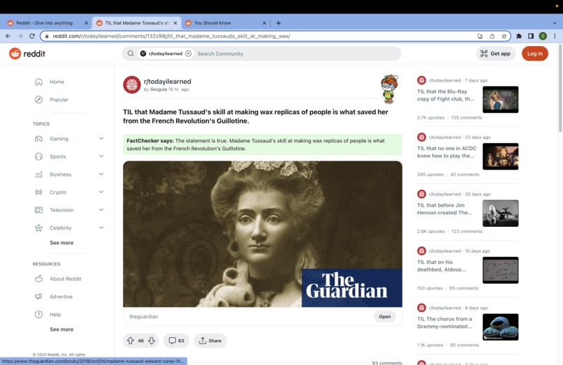
Task: Open the Madame Tussaud Guardian image
Action: coord(263,234)
